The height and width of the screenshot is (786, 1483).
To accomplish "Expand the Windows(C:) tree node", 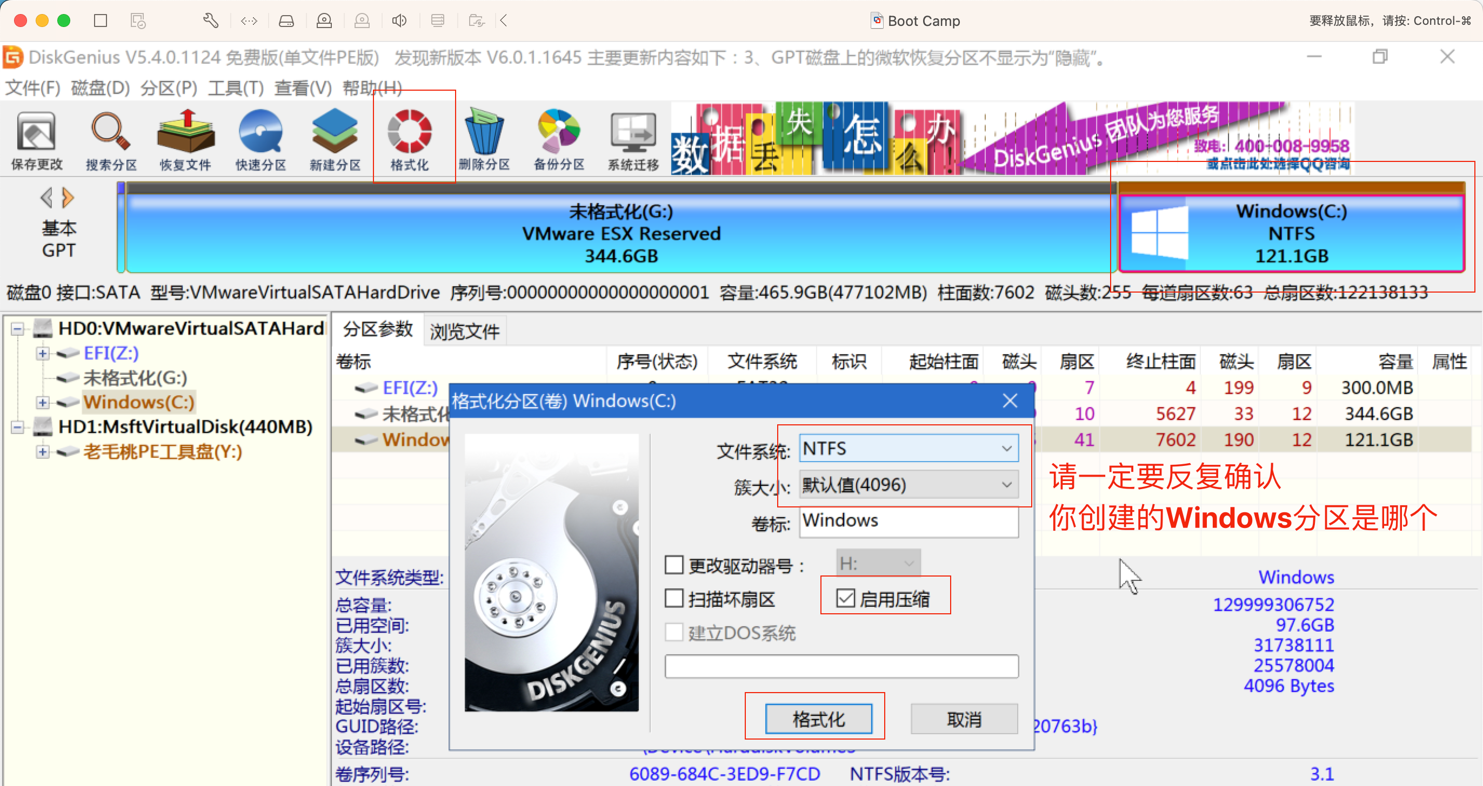I will coord(42,402).
